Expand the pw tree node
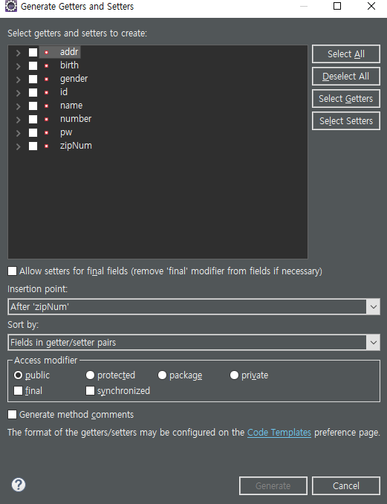Image resolution: width=387 pixels, height=504 pixels. click(19, 133)
